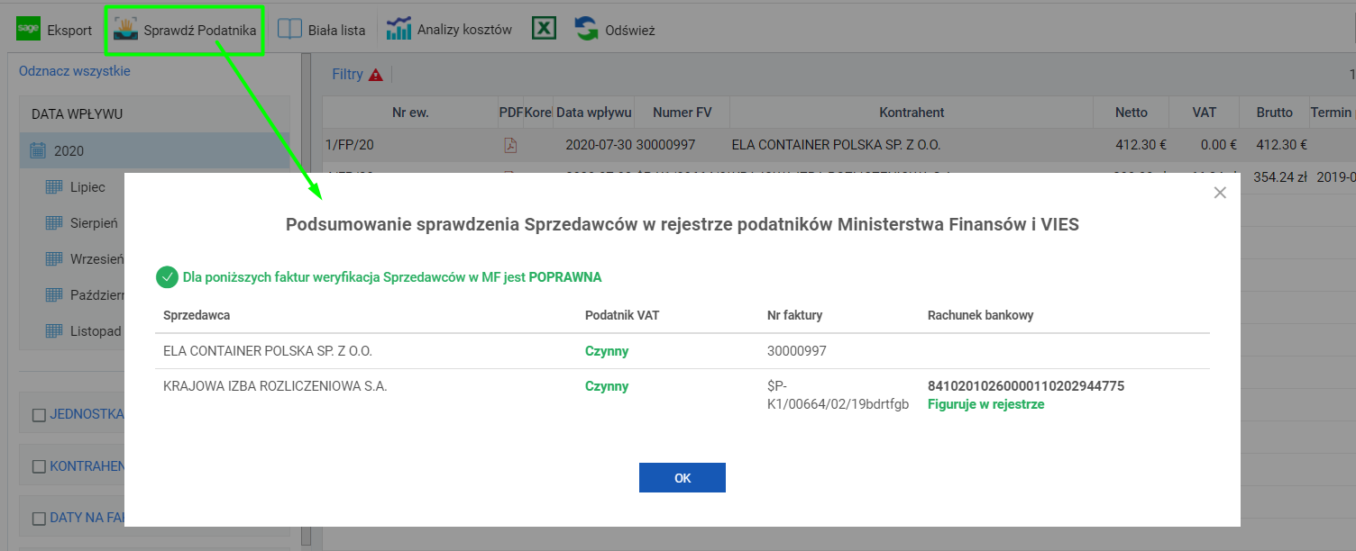Click the Eksport label
The image size is (1356, 551).
tap(69, 30)
